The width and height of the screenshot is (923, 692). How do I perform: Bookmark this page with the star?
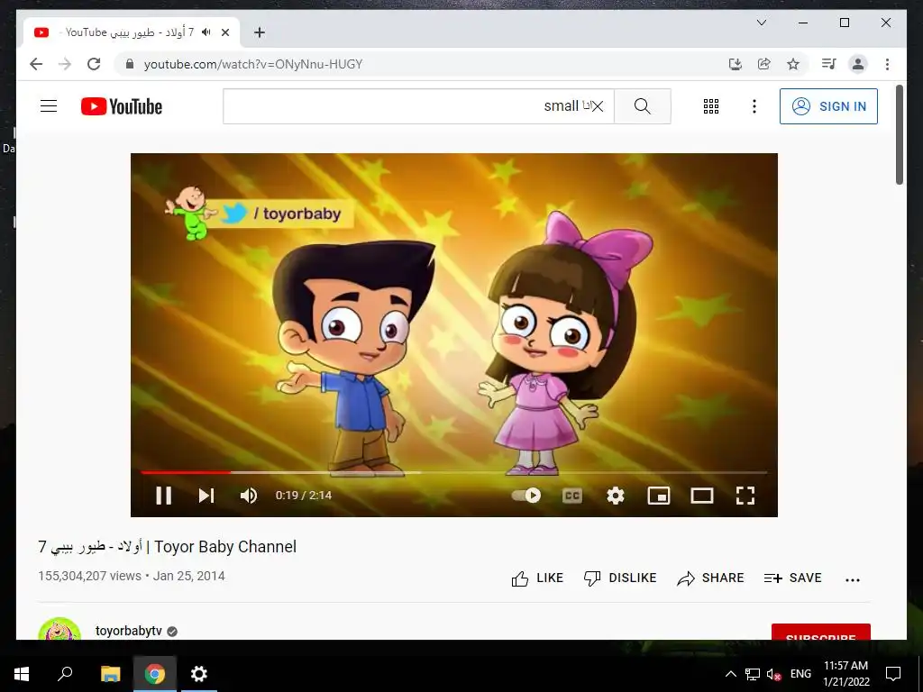(x=793, y=64)
